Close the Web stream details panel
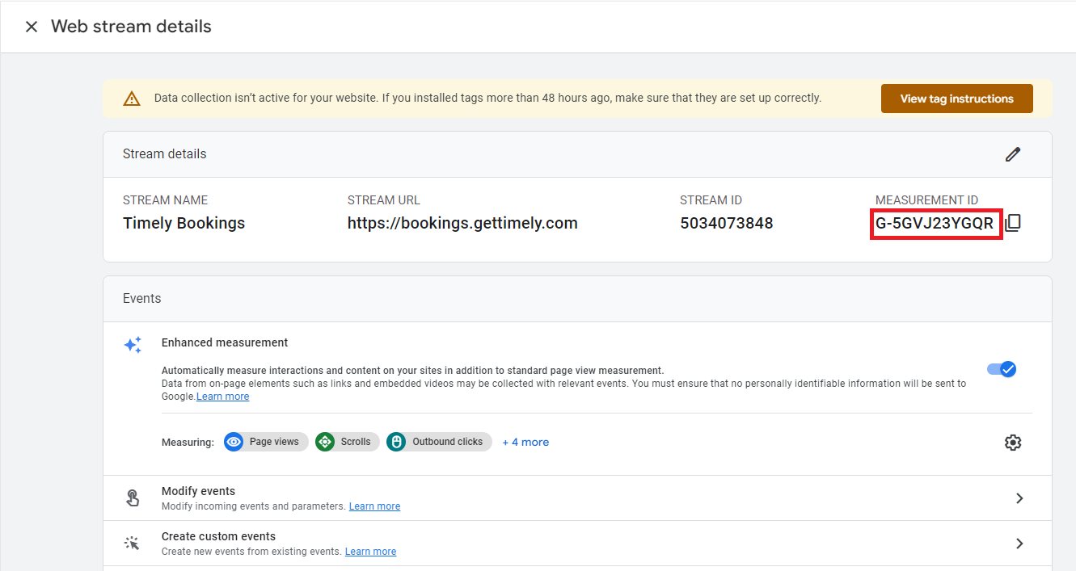1076x571 pixels. point(32,27)
